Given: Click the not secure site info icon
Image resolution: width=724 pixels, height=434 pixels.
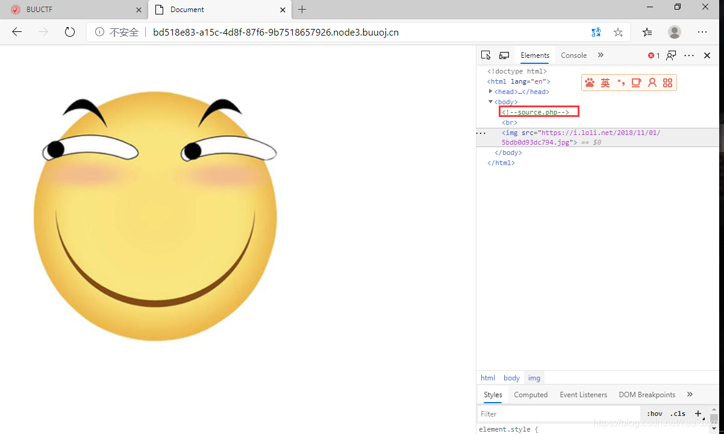Looking at the screenshot, I should click(x=99, y=32).
